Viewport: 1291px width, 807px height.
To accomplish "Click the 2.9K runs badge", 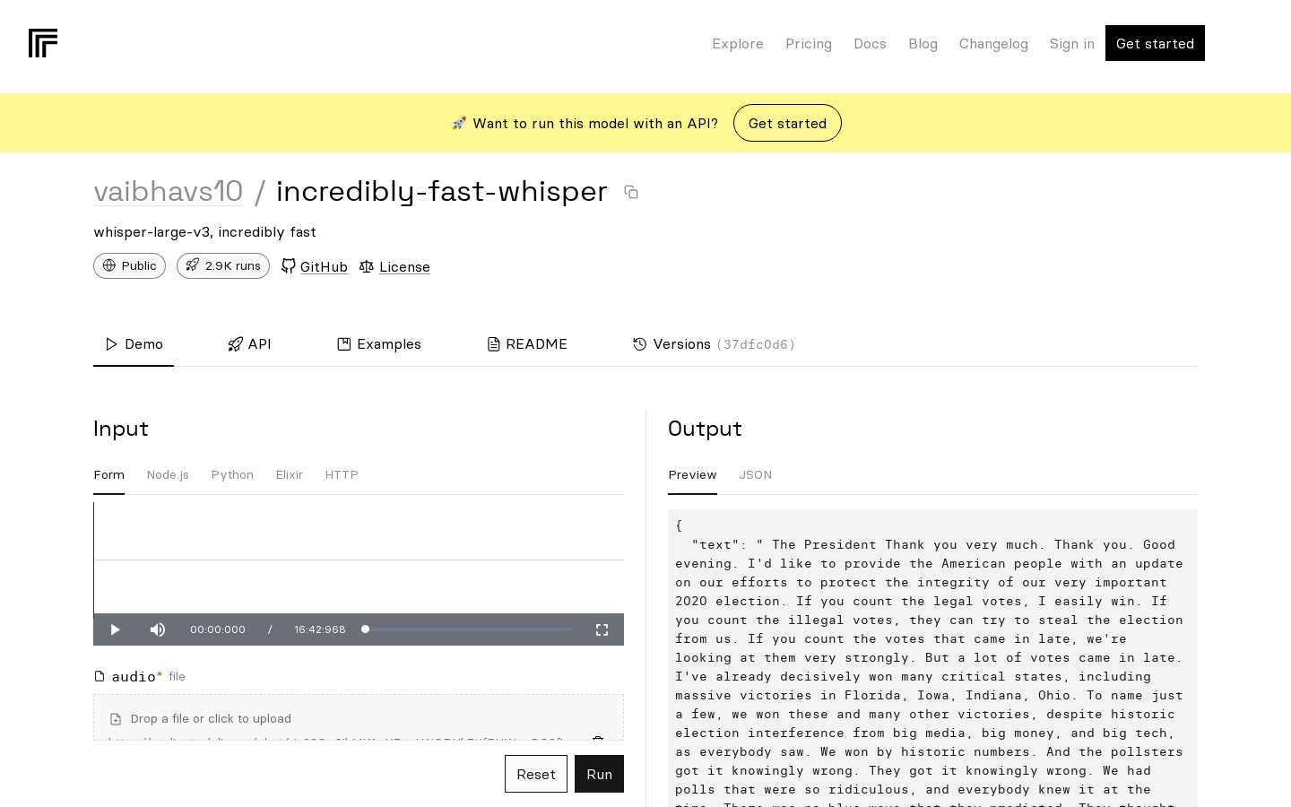I will tap(223, 266).
